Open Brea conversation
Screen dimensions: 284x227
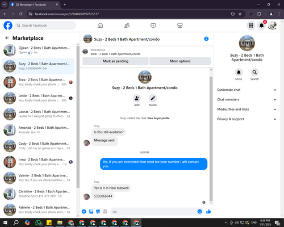pos(38,82)
